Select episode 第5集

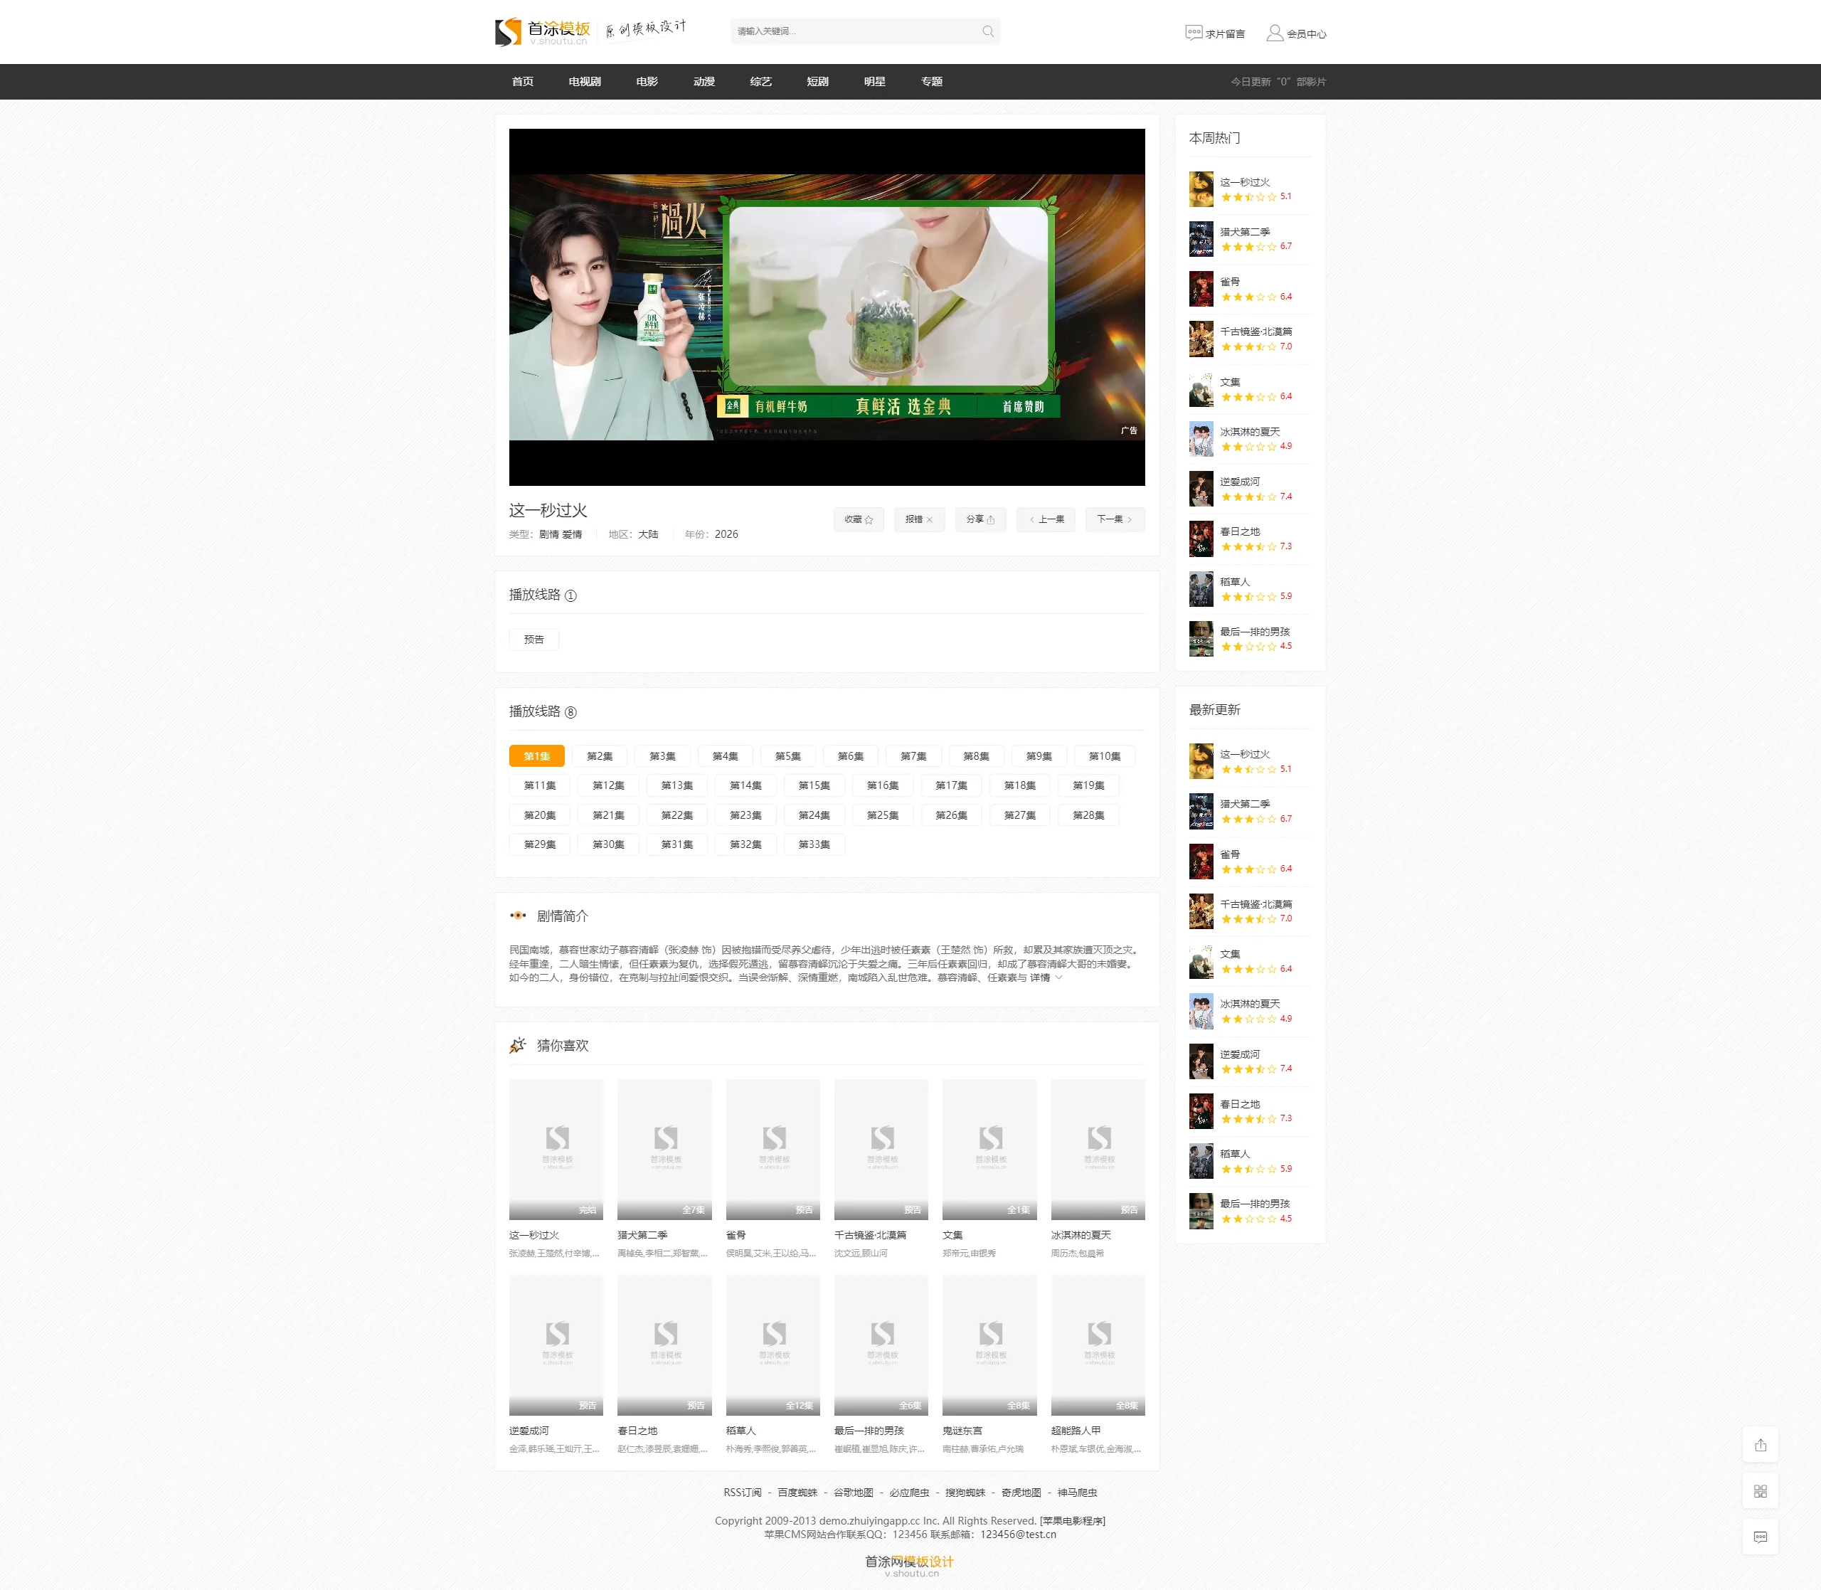point(787,756)
